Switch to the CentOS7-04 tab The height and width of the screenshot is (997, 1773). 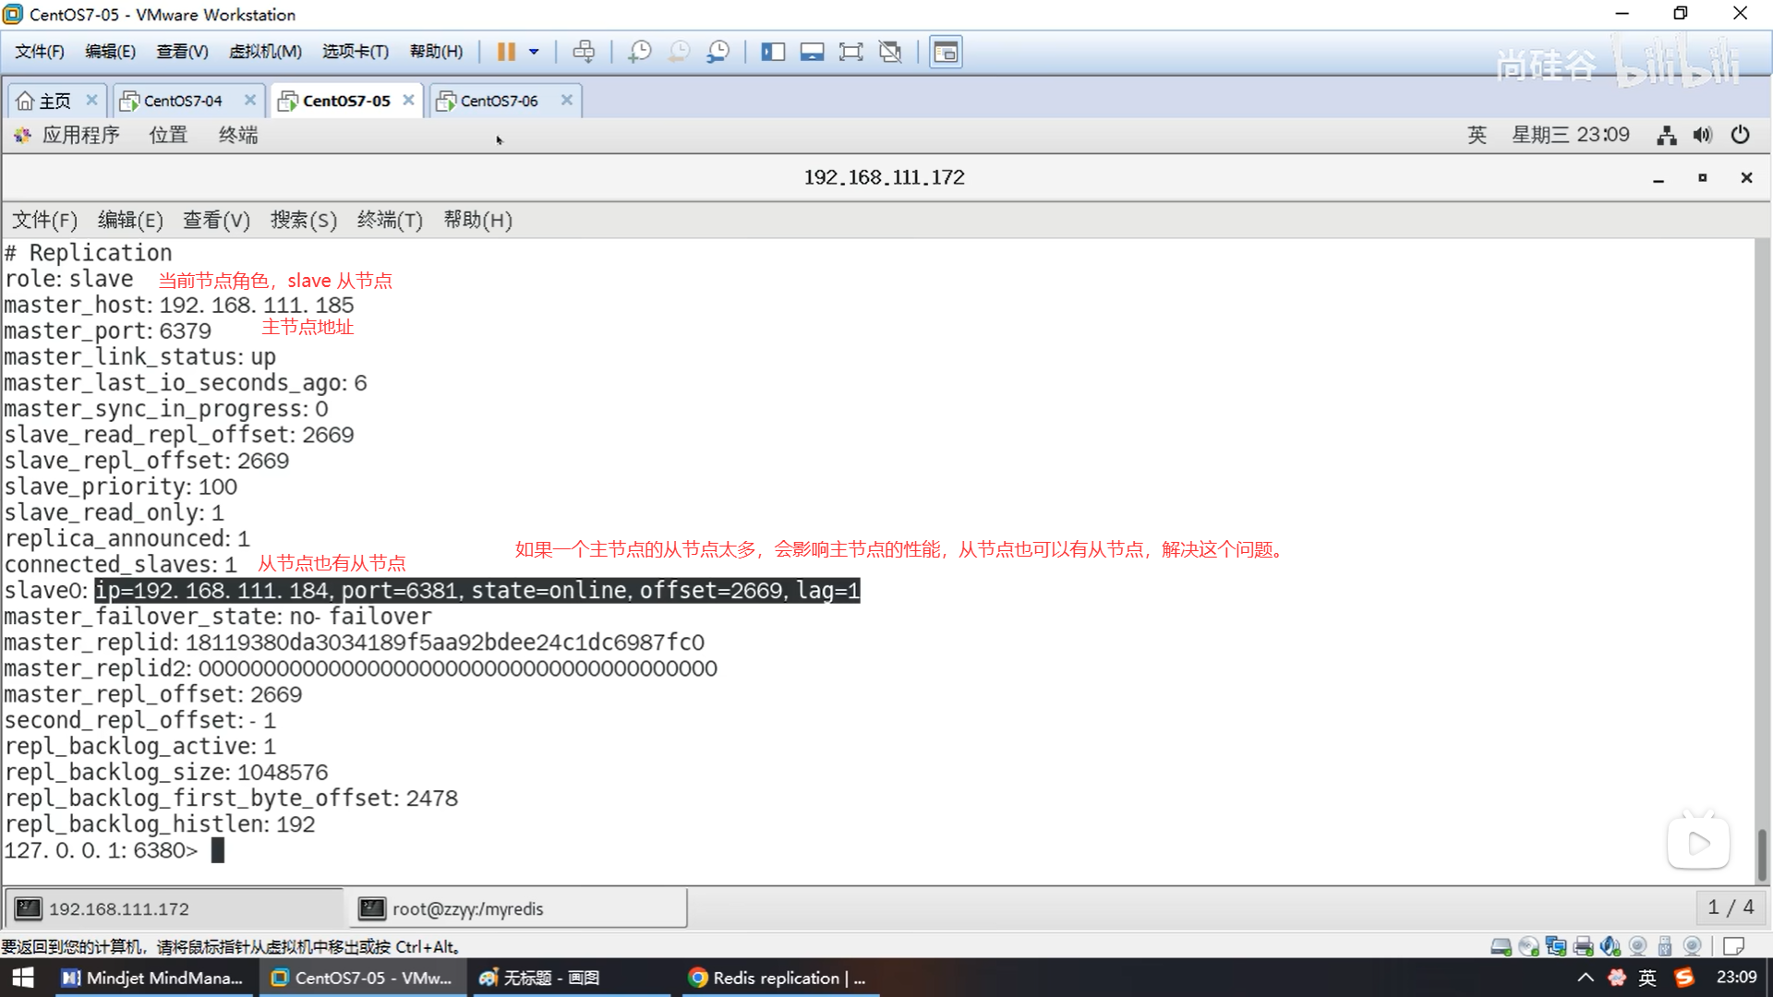pos(183,101)
